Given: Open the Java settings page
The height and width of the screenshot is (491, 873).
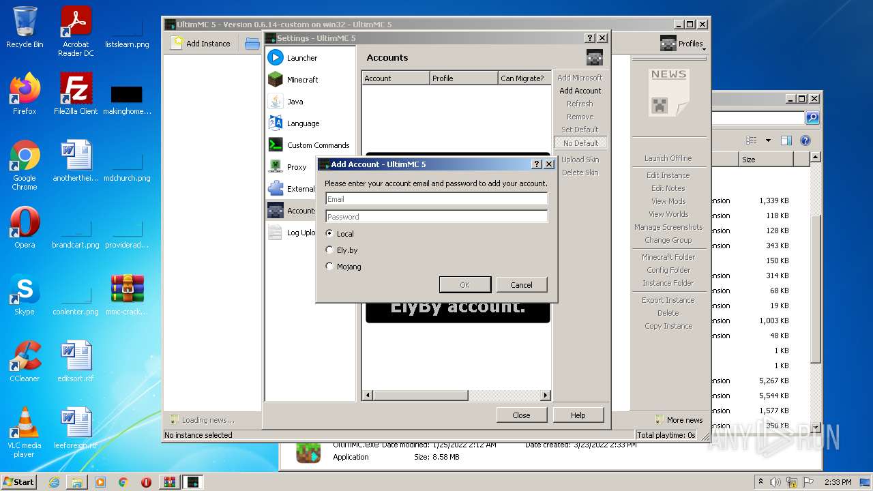Looking at the screenshot, I should (295, 102).
